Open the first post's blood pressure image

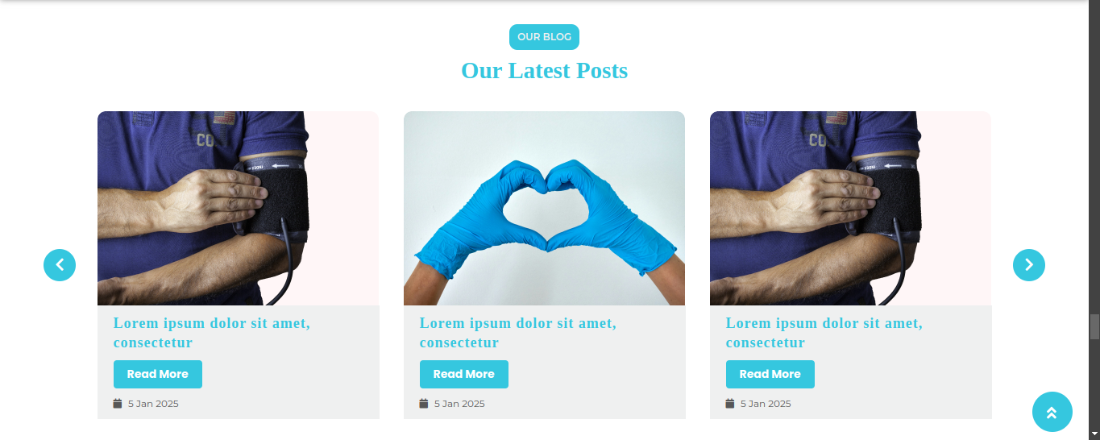tap(238, 208)
